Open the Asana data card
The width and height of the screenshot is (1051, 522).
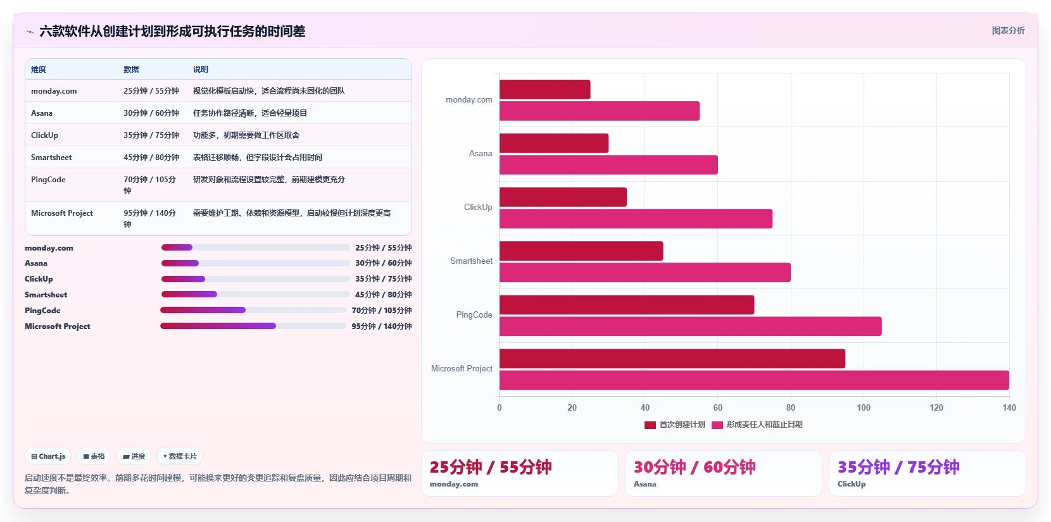[724, 473]
